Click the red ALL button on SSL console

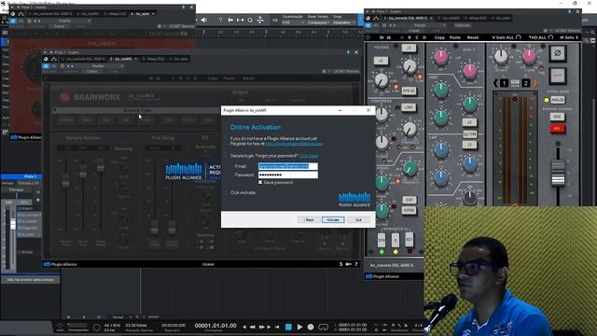click(558, 129)
